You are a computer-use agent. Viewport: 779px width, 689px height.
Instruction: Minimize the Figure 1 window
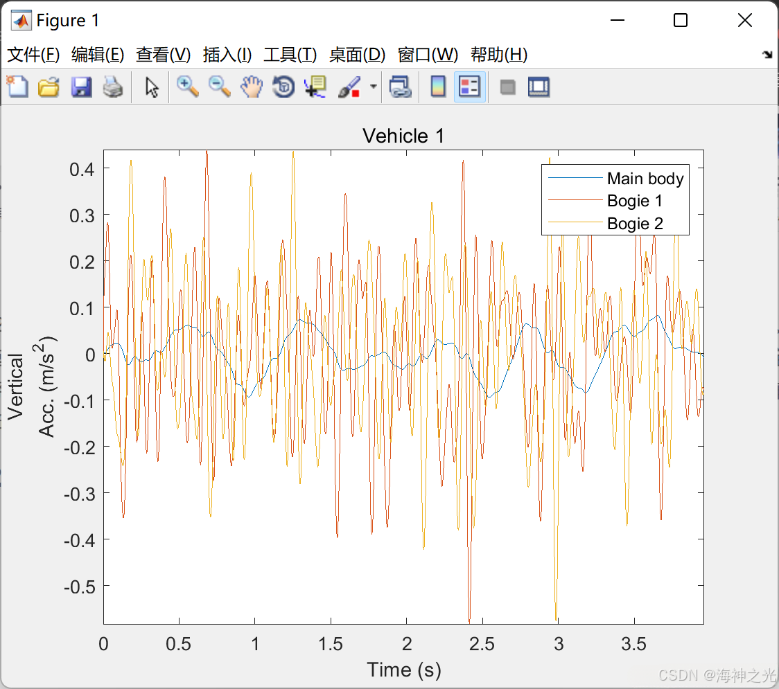click(x=617, y=20)
